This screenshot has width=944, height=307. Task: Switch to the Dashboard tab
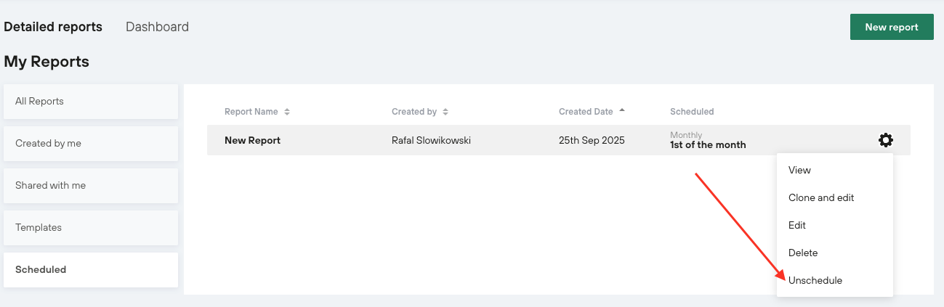157,27
